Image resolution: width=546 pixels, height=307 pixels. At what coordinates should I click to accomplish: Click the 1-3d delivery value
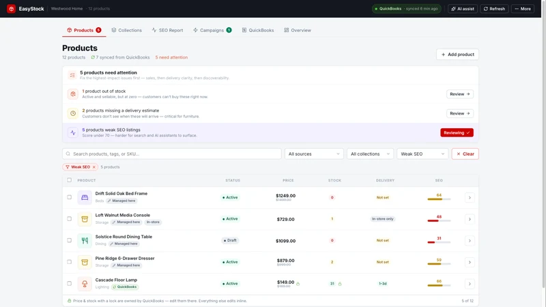pos(382,284)
